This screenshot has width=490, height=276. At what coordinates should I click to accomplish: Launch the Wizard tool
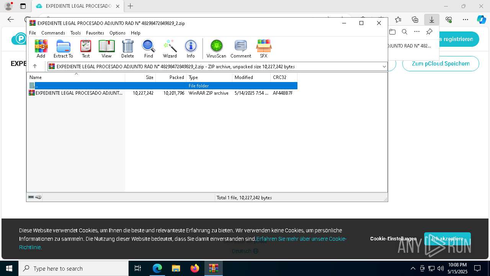(170, 49)
